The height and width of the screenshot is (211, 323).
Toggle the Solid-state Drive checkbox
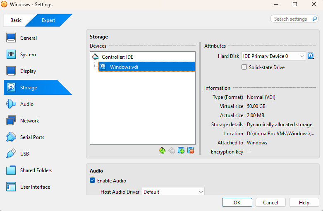244,67
